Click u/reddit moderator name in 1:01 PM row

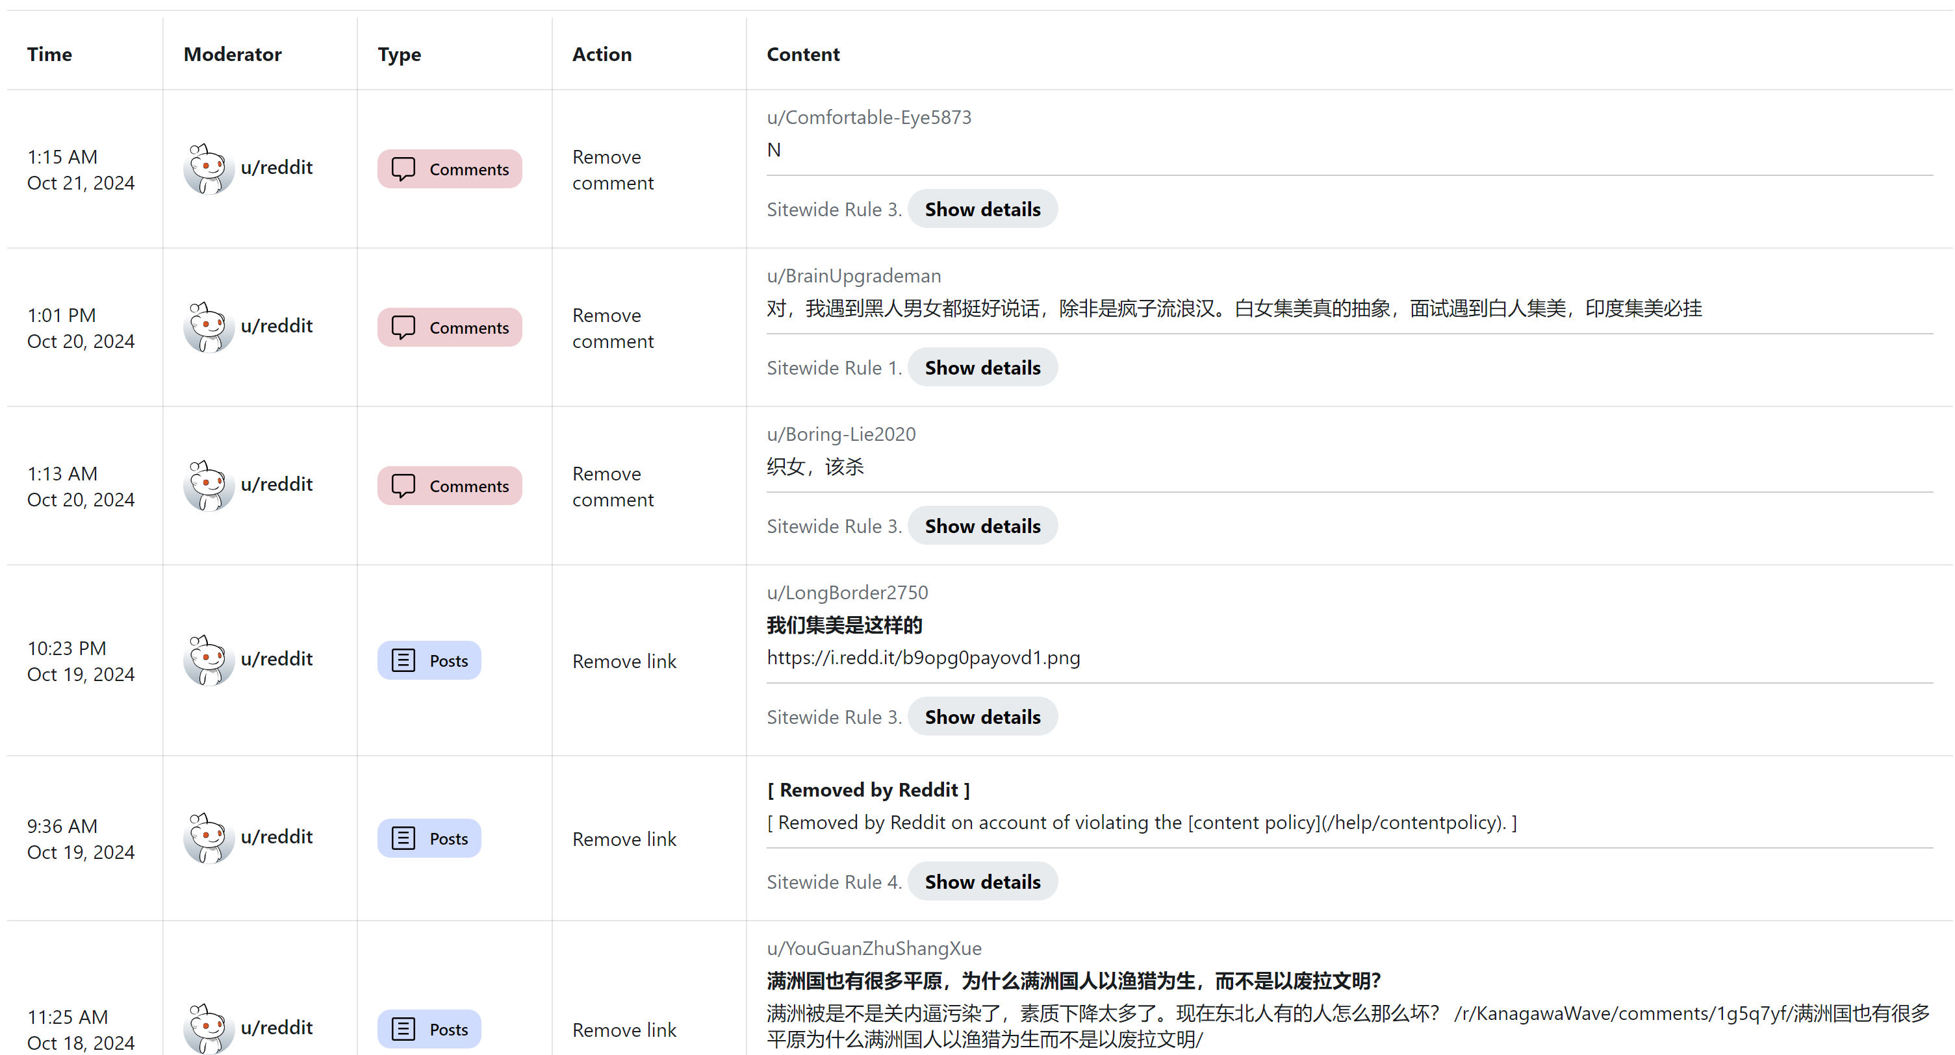pos(277,326)
